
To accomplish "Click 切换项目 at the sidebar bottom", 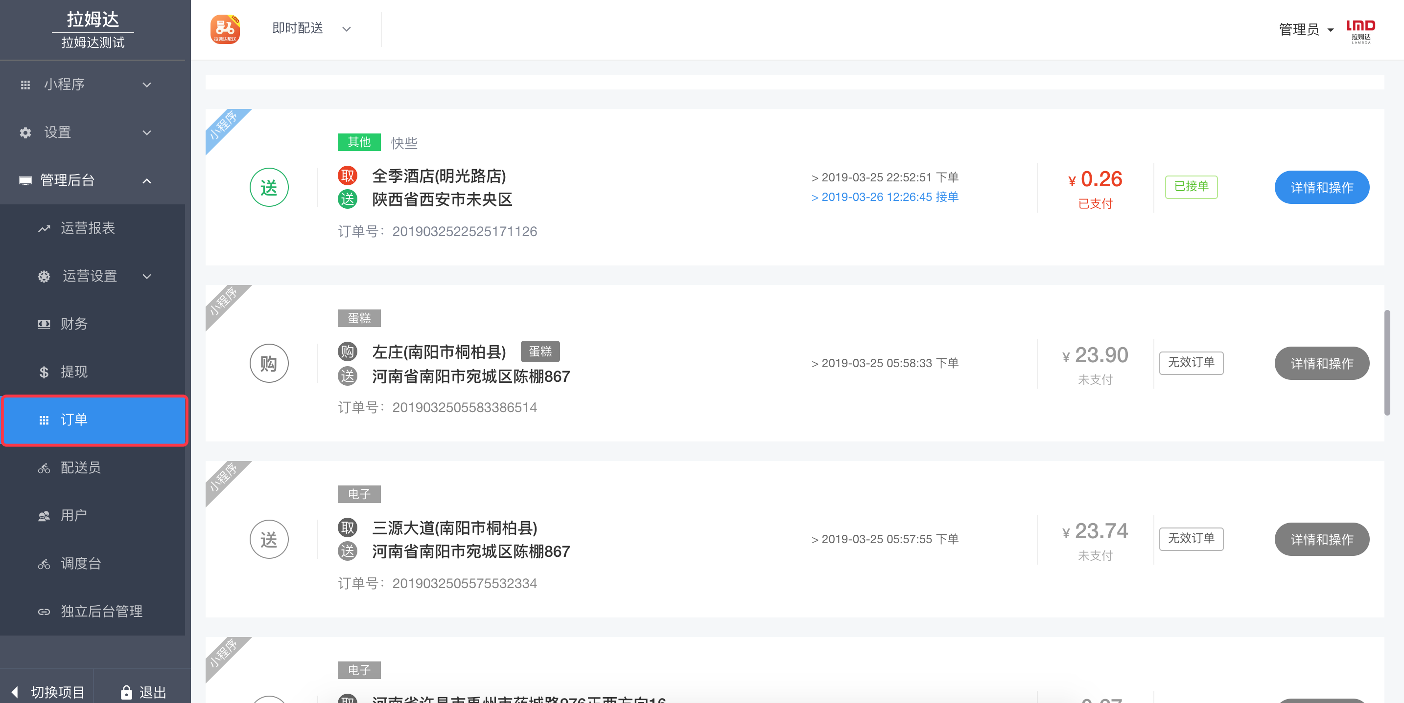I will click(x=48, y=692).
